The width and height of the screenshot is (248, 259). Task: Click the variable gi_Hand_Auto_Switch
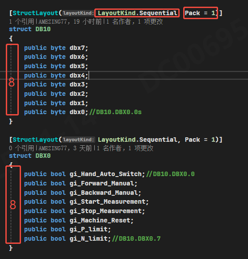(106, 174)
